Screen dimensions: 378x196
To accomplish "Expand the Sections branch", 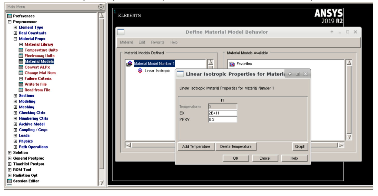I will (15, 96).
